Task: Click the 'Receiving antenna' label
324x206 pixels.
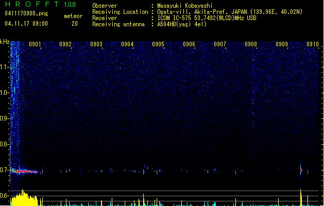Action: pos(118,24)
